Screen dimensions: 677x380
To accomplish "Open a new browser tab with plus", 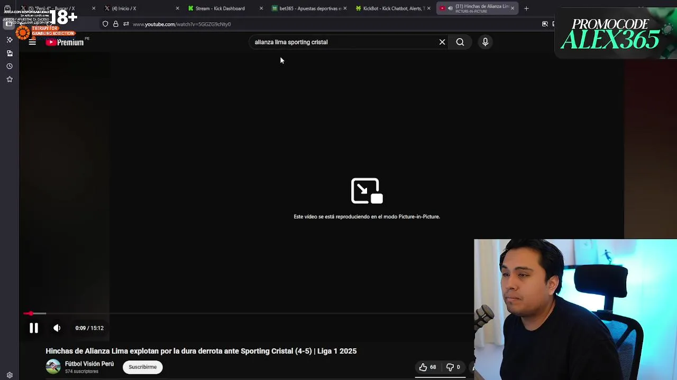I will [526, 8].
